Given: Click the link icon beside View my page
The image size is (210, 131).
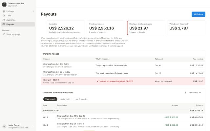Looking at the screenshot, I should (x=4, y=34).
